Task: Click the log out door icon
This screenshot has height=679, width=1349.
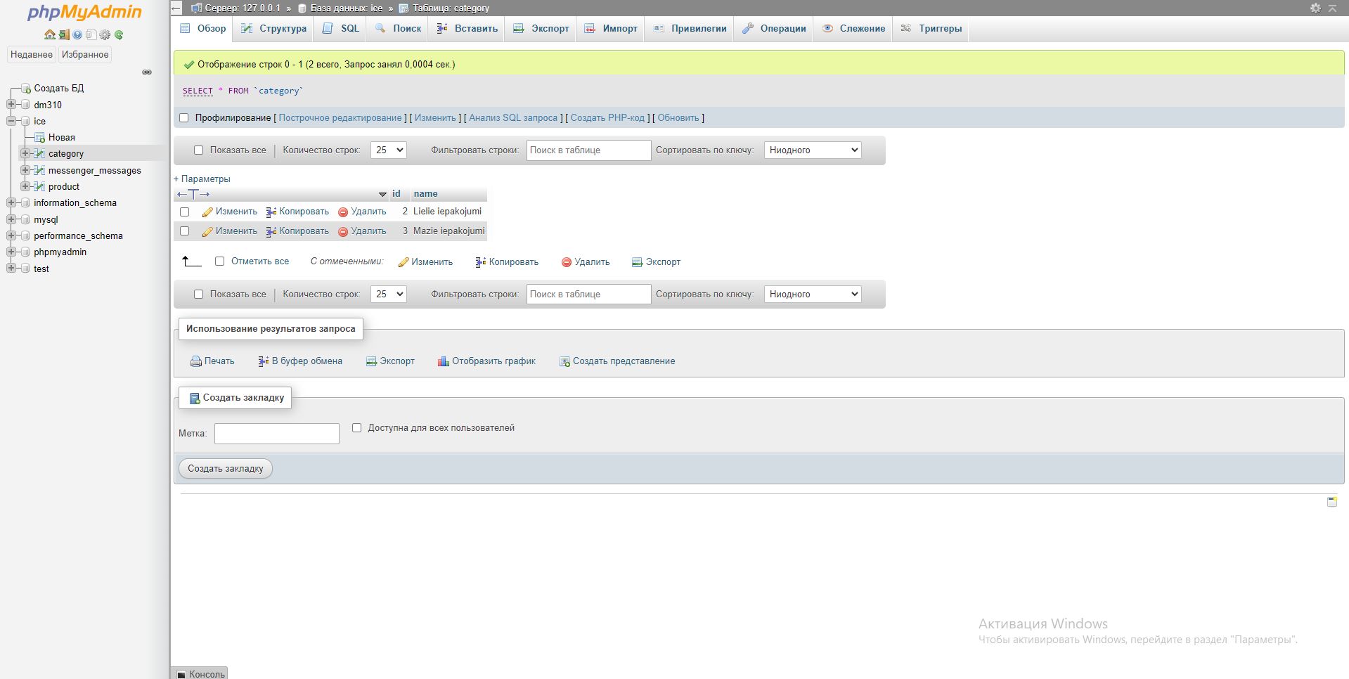Action: (63, 34)
